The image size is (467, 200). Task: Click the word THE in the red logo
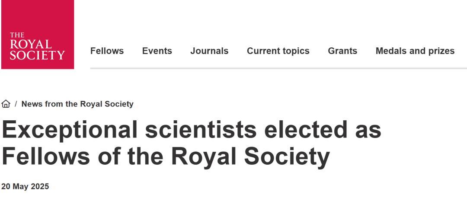tap(17, 35)
